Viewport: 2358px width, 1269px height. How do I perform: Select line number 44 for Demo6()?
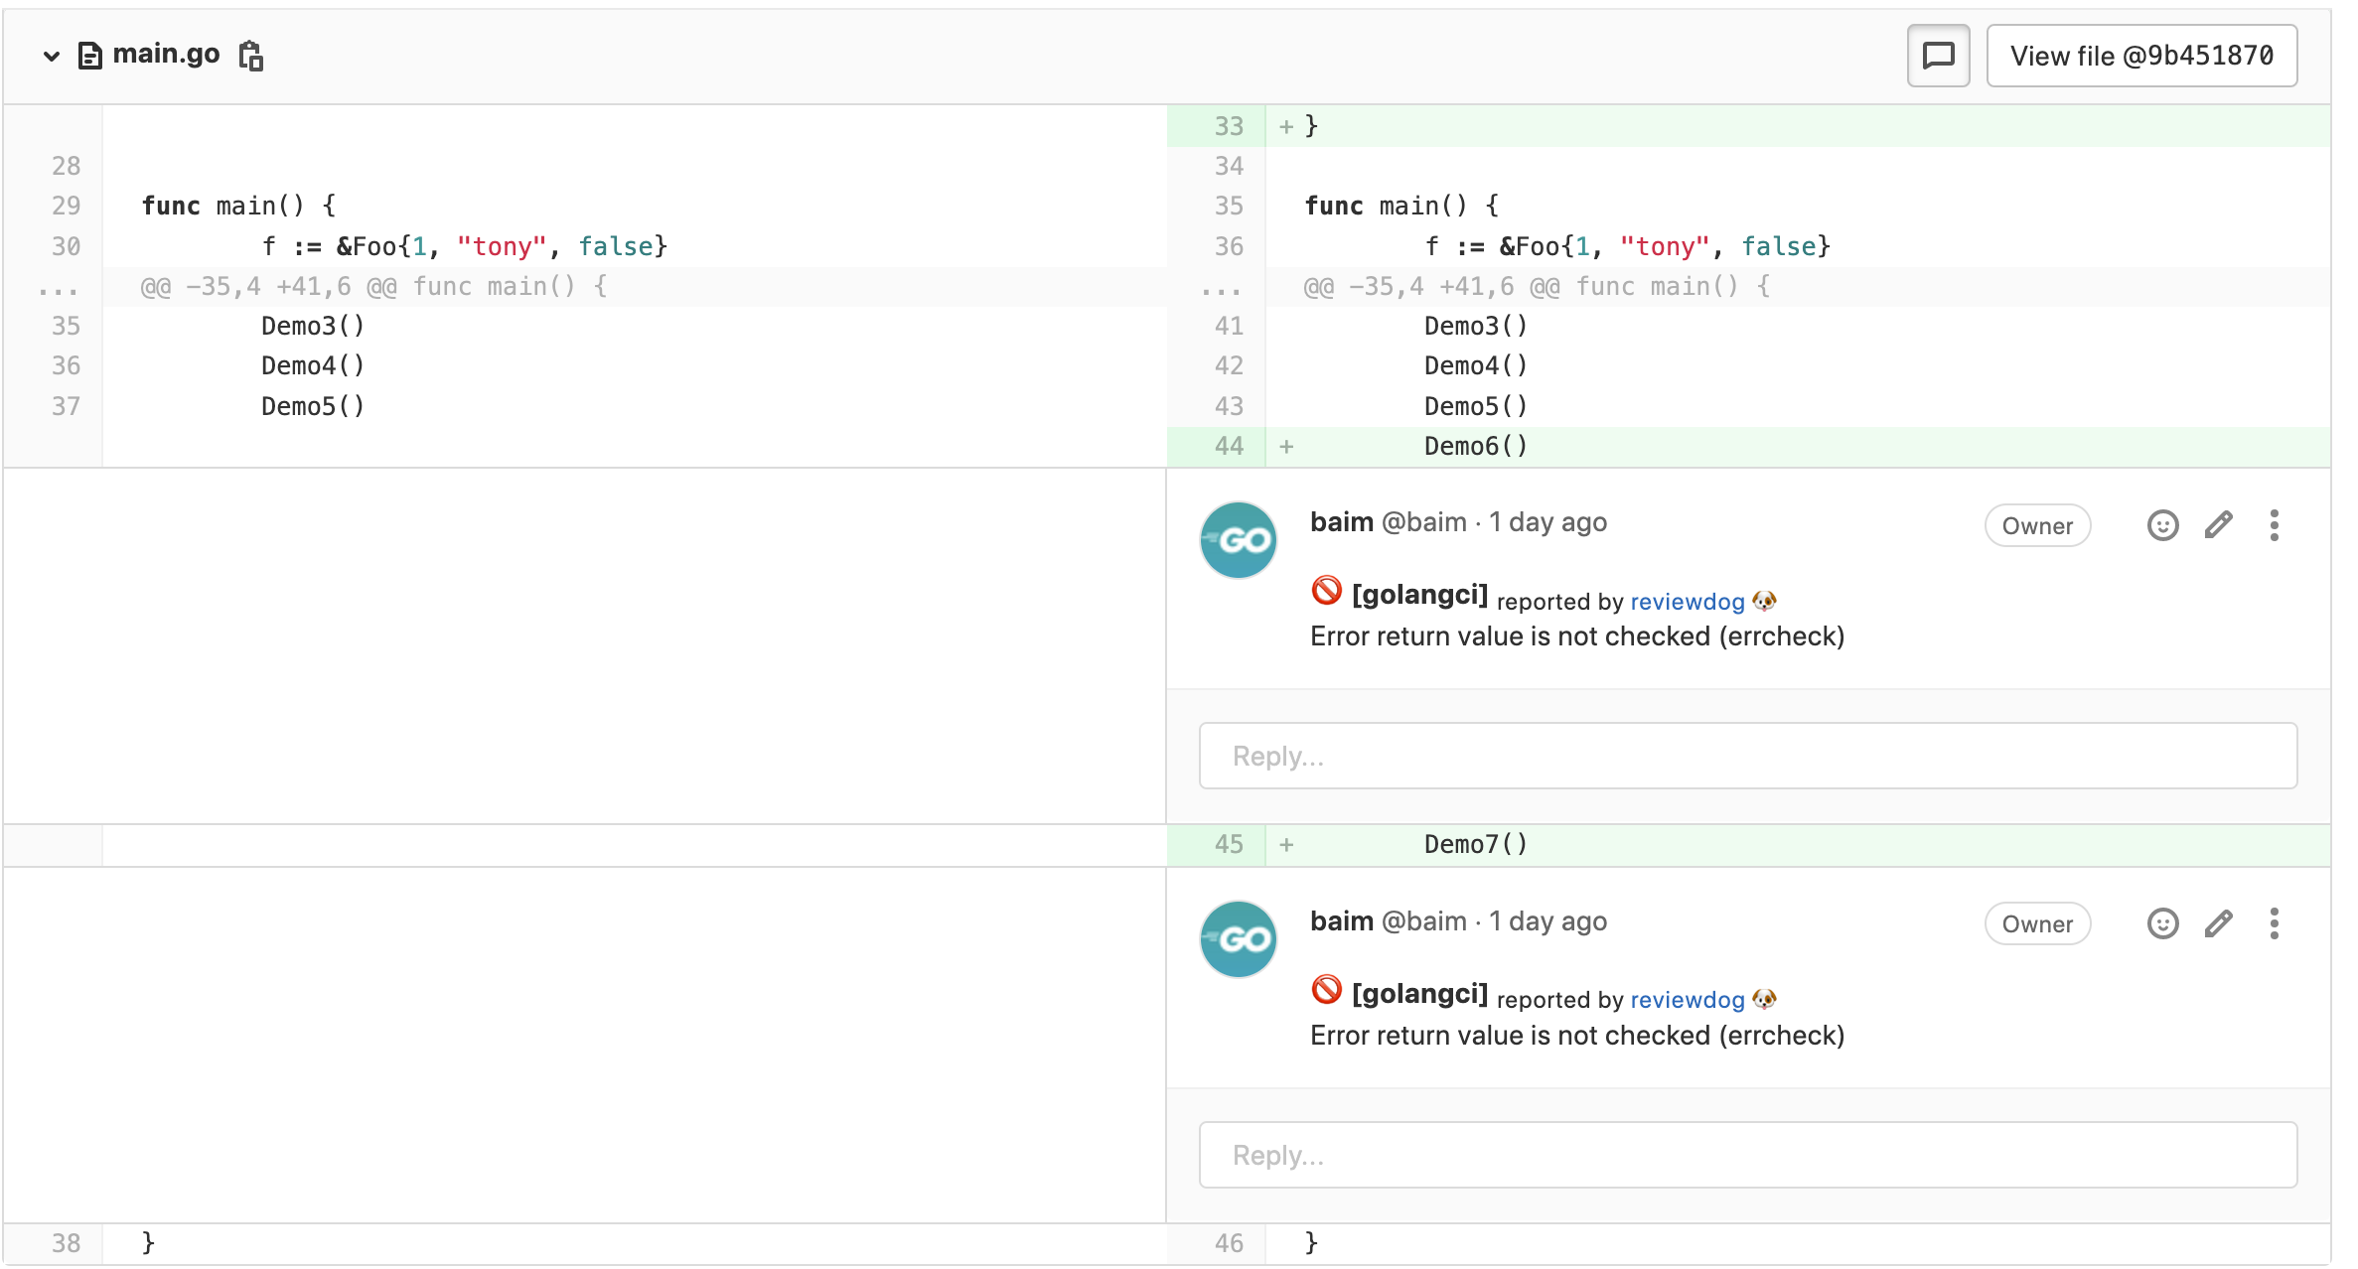click(x=1229, y=446)
